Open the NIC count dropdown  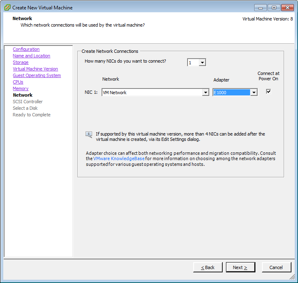coord(202,63)
